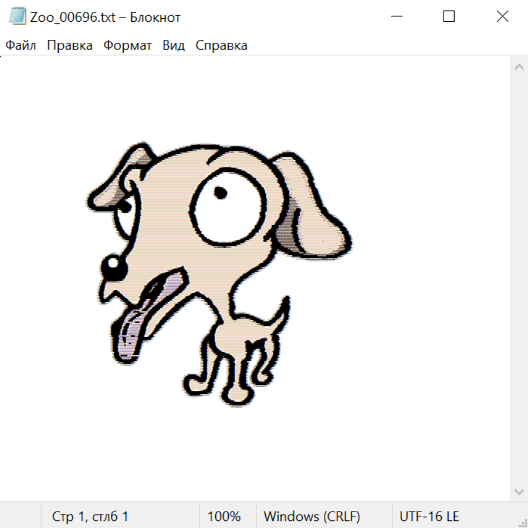Minimize the Блокнот window
This screenshot has width=528, height=528.
395,16
